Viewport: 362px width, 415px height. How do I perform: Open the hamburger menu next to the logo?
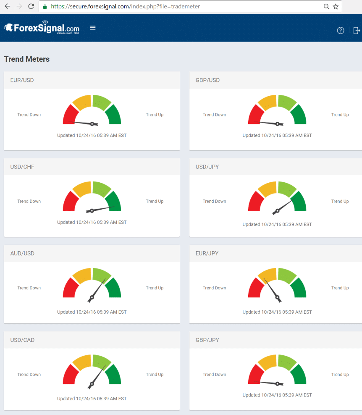[x=93, y=28]
